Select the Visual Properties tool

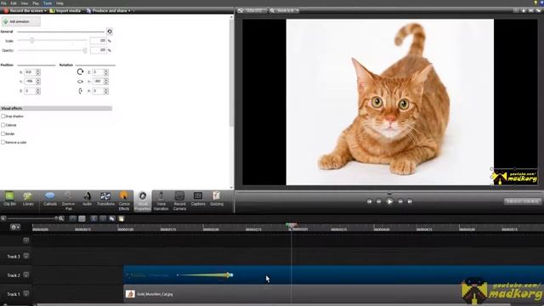(142, 201)
